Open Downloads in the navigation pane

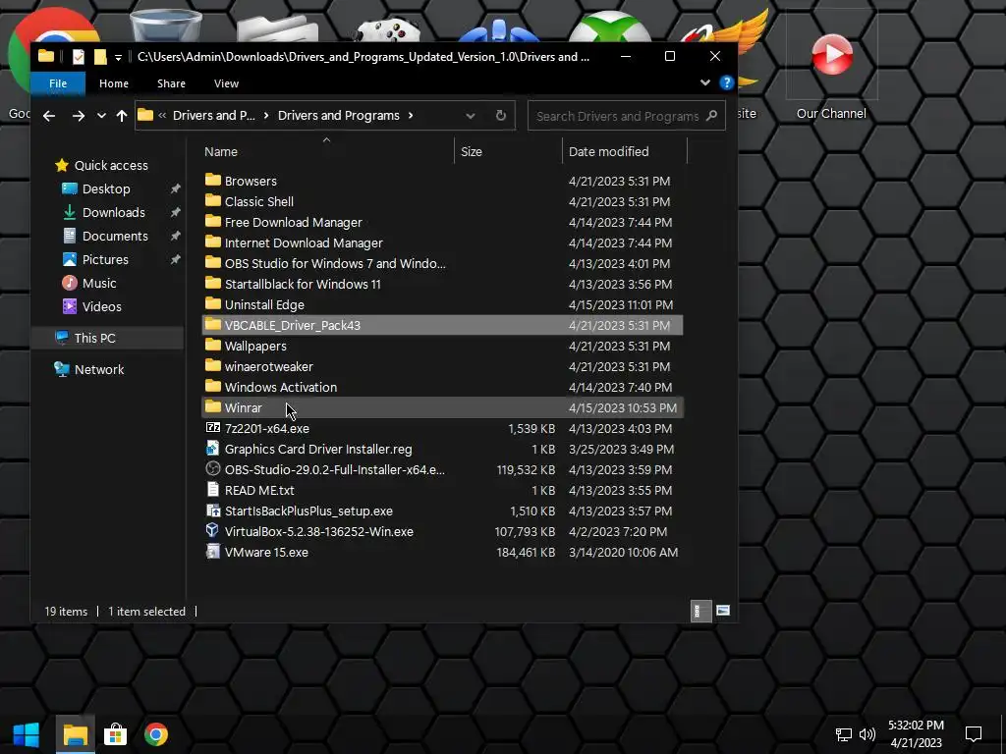point(114,212)
